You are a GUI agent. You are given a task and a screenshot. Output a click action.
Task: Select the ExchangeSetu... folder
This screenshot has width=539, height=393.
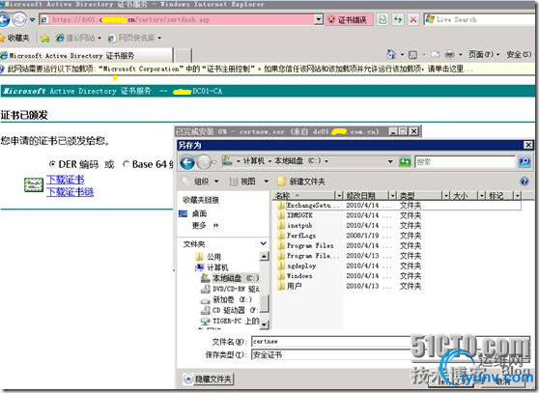(399, 206)
